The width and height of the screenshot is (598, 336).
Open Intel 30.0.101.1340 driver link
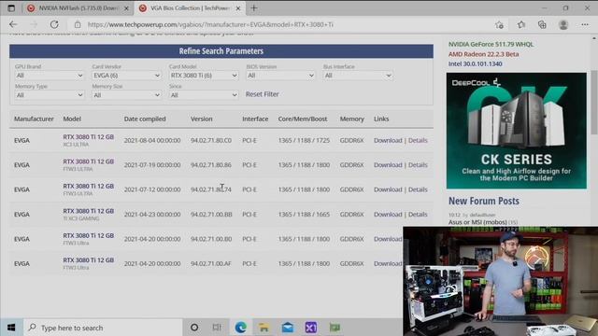pos(476,64)
